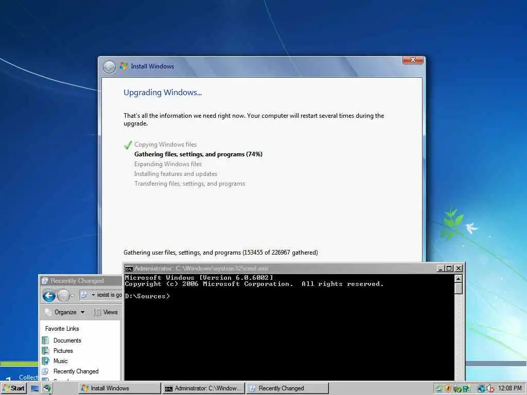Switch to Recently Changed taskbar button
Viewport: 527px width, 395px height.
287,388
